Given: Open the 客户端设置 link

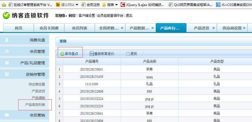Looking at the screenshot, I should click(87, 16).
